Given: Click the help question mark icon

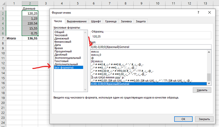Looking at the screenshot, I should pyautogui.click(x=198, y=12).
